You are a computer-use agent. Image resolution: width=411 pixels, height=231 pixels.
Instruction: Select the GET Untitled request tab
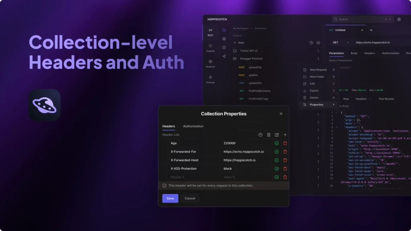pos(346,30)
